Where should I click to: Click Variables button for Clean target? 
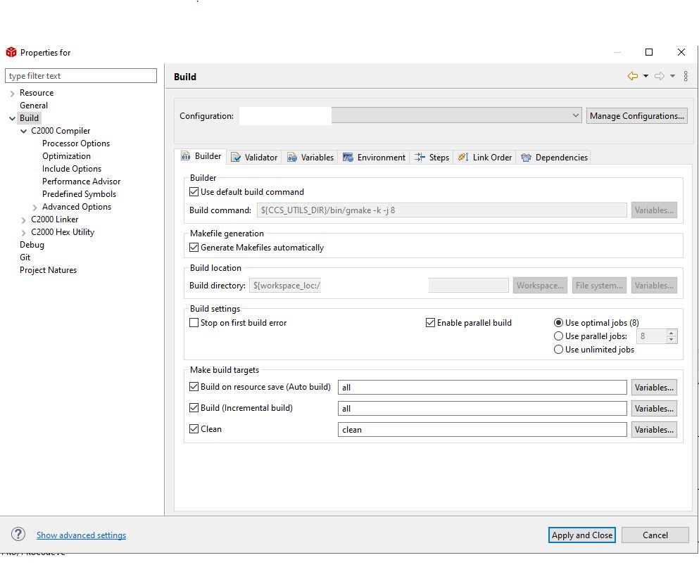coord(654,429)
